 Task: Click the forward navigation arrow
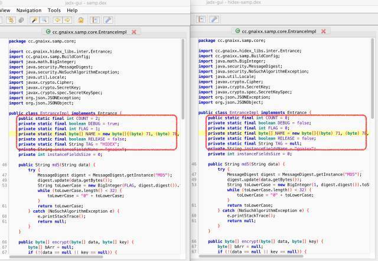coord(69,20)
